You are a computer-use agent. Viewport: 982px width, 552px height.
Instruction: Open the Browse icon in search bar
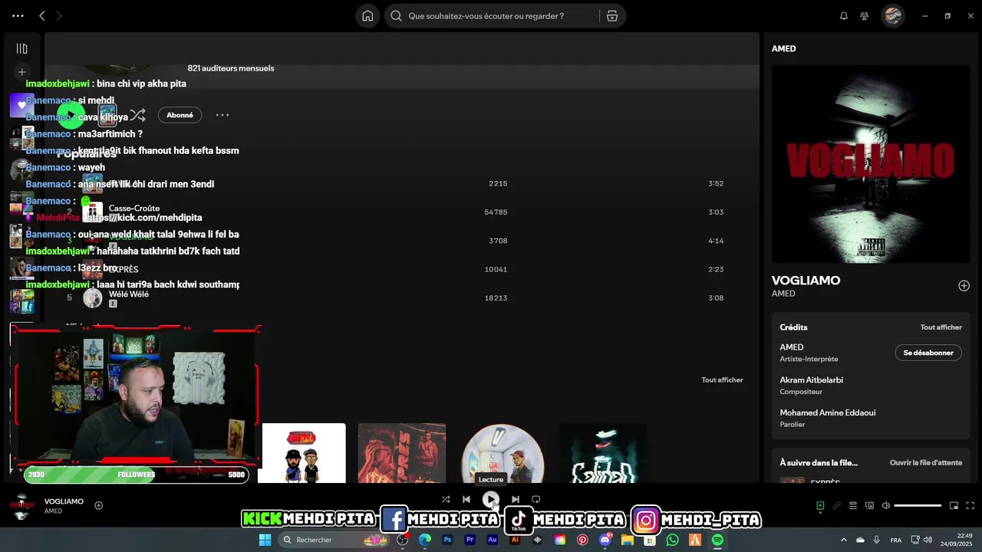click(x=612, y=15)
